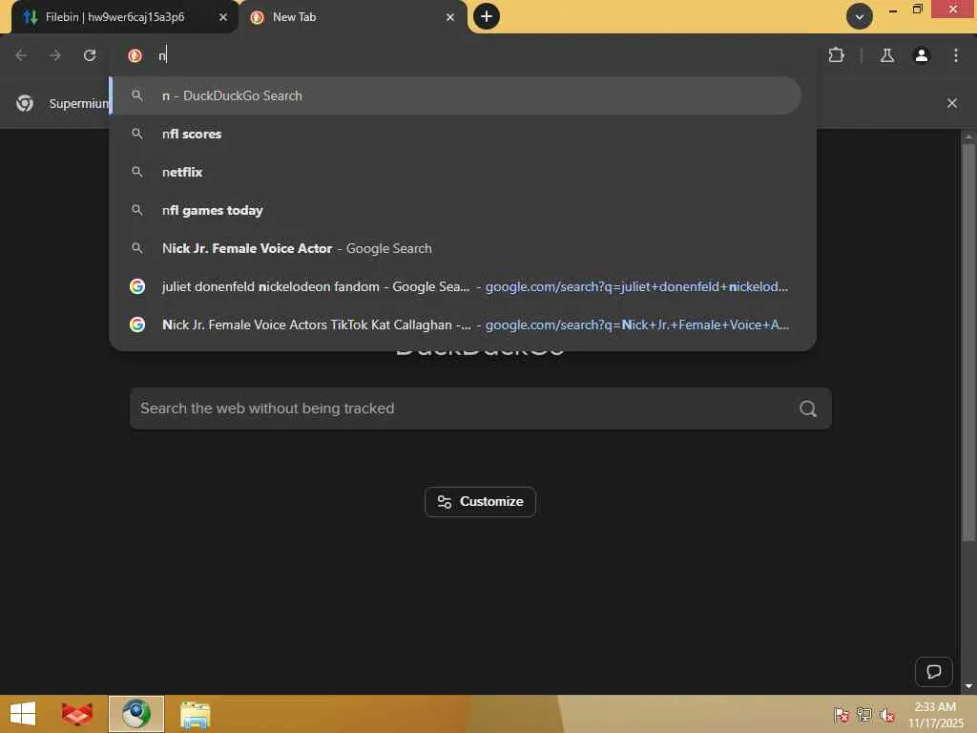Click the muted volume tray icon

click(886, 714)
